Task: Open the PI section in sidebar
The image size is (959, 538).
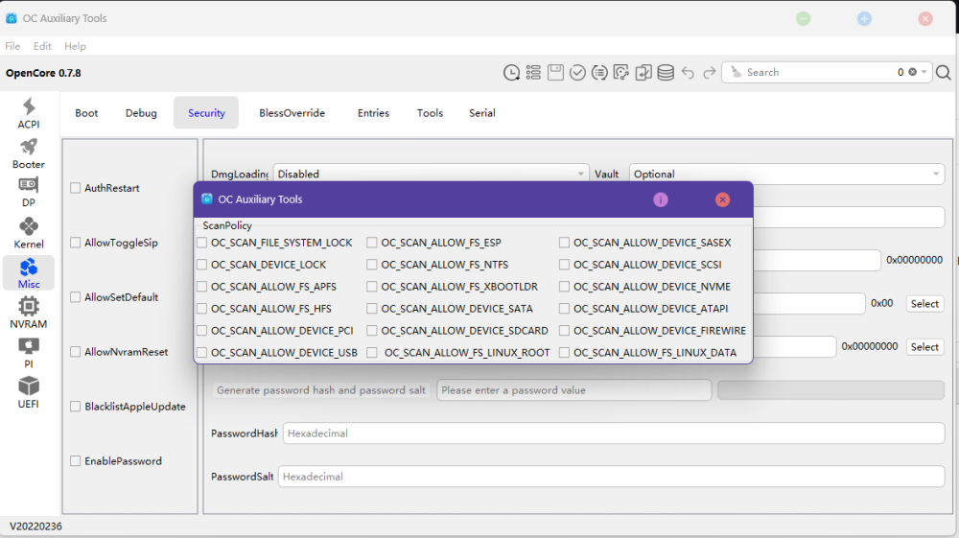Action: [x=29, y=353]
